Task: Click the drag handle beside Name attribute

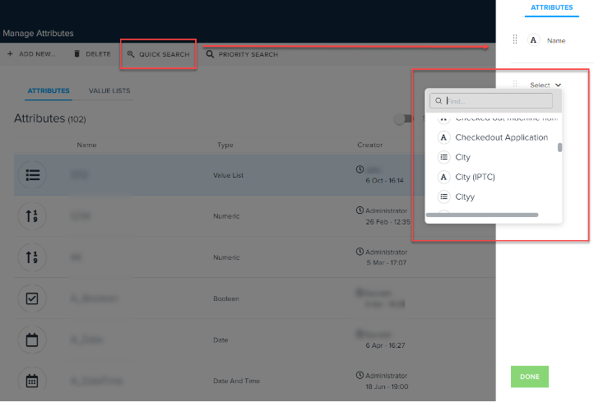Action: (515, 39)
